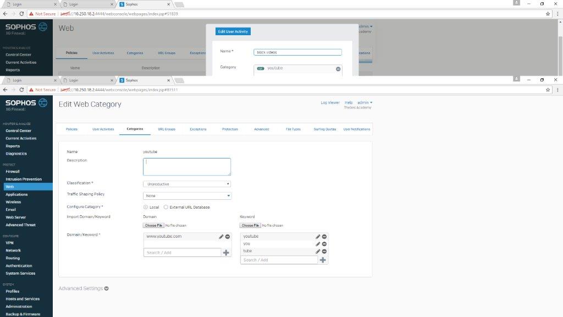Open Policies tab in upper window
The image size is (563, 317).
point(71,53)
